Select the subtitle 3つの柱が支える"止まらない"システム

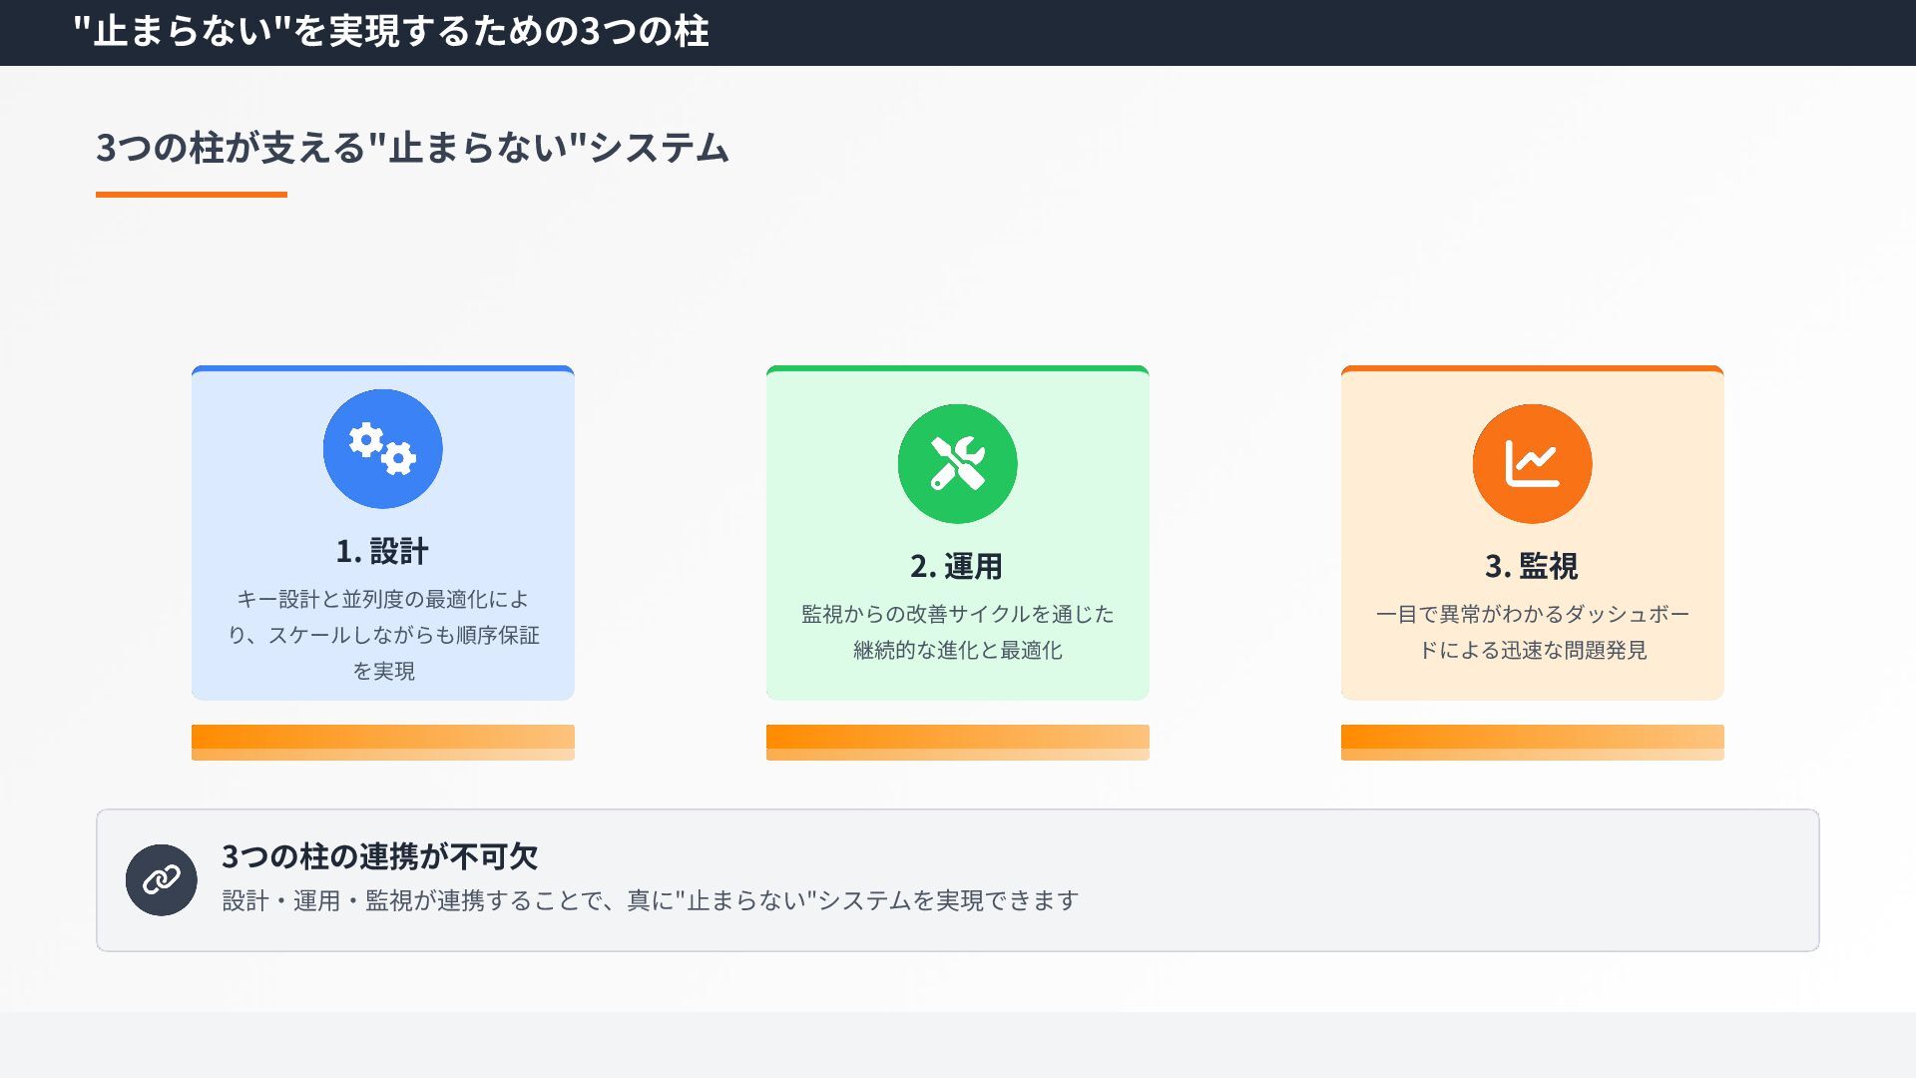[412, 148]
